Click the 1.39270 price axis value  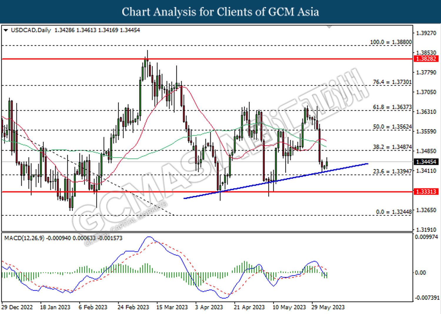click(426, 33)
